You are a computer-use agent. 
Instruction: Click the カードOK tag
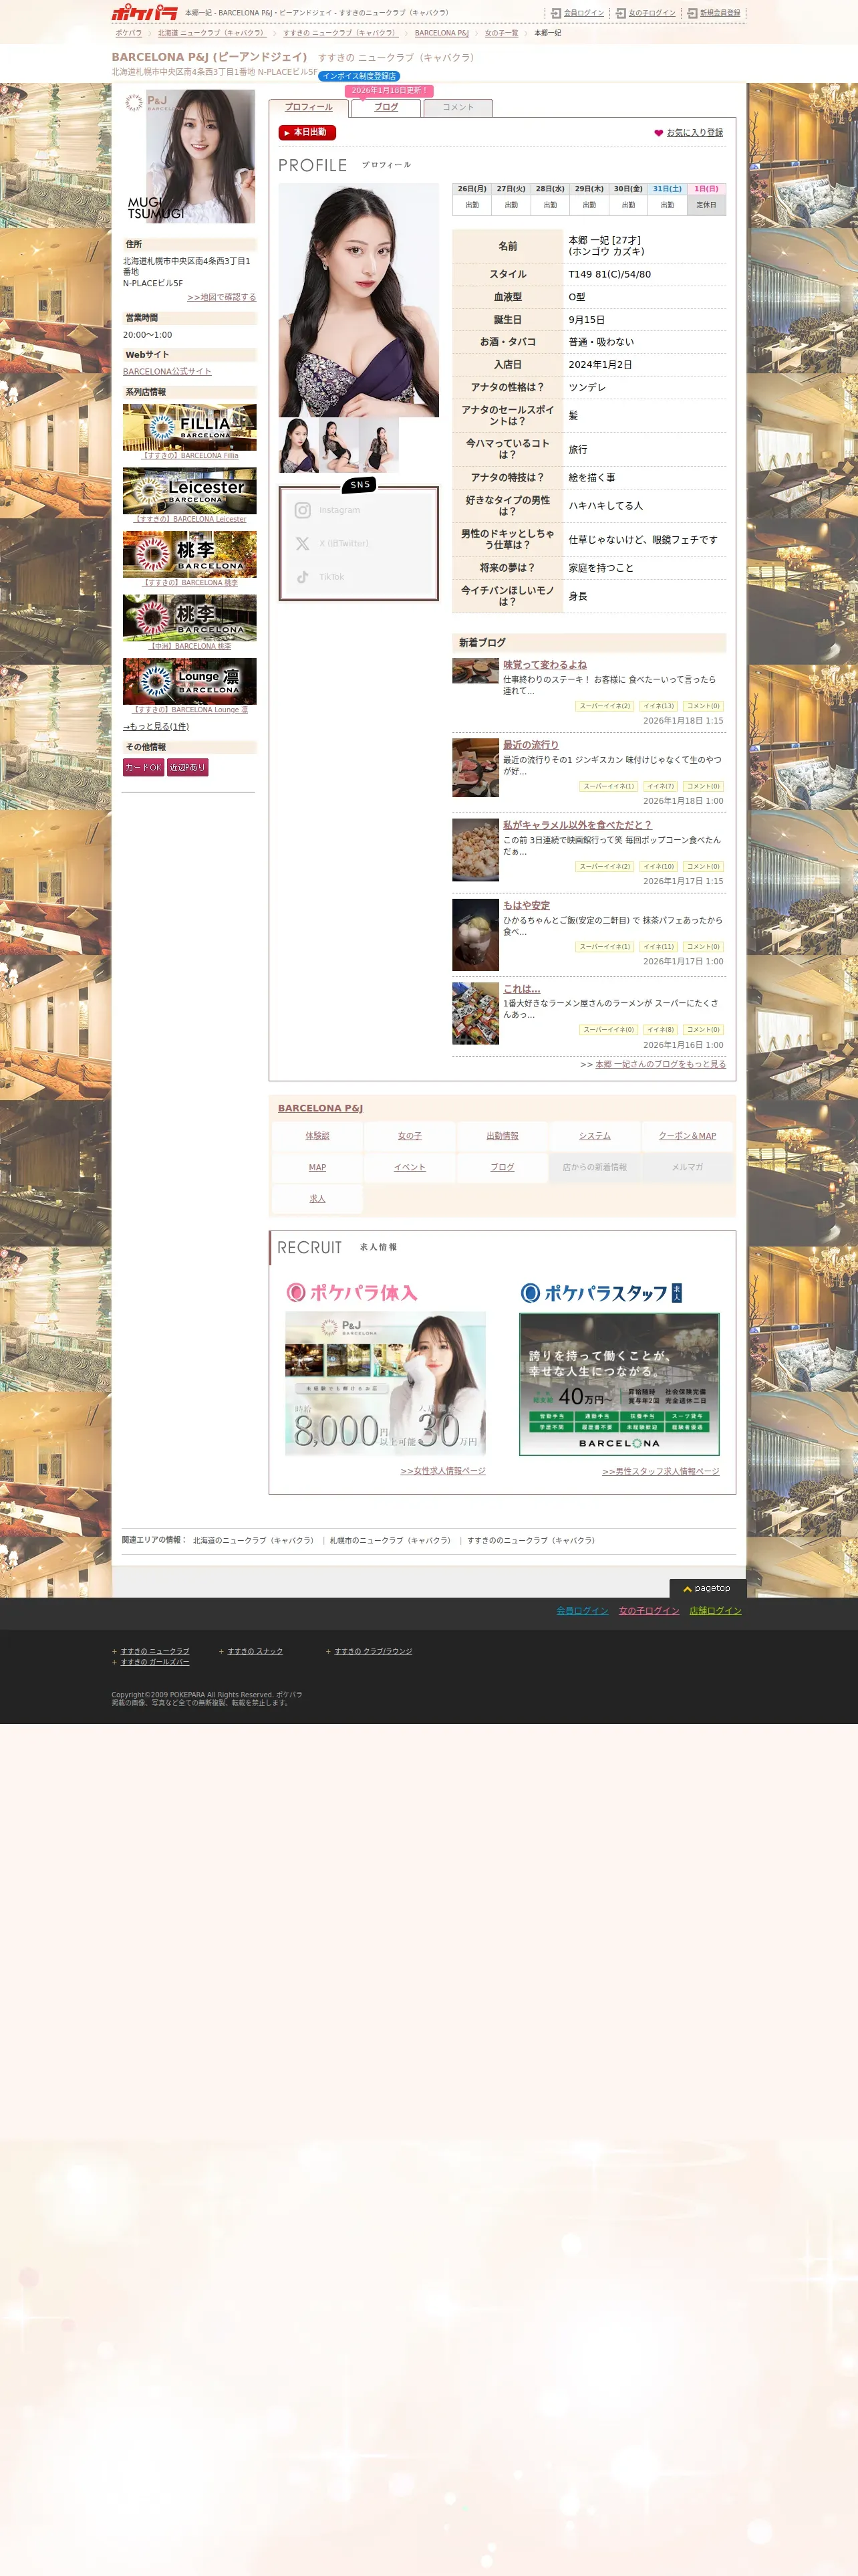click(x=143, y=768)
